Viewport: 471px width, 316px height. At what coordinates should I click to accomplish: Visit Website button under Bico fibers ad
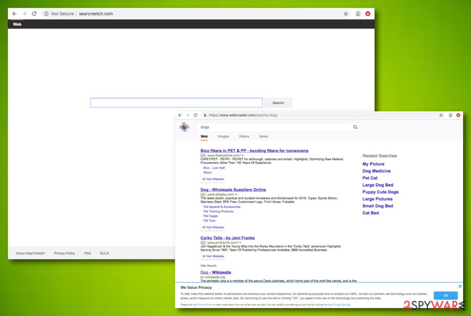(x=213, y=179)
